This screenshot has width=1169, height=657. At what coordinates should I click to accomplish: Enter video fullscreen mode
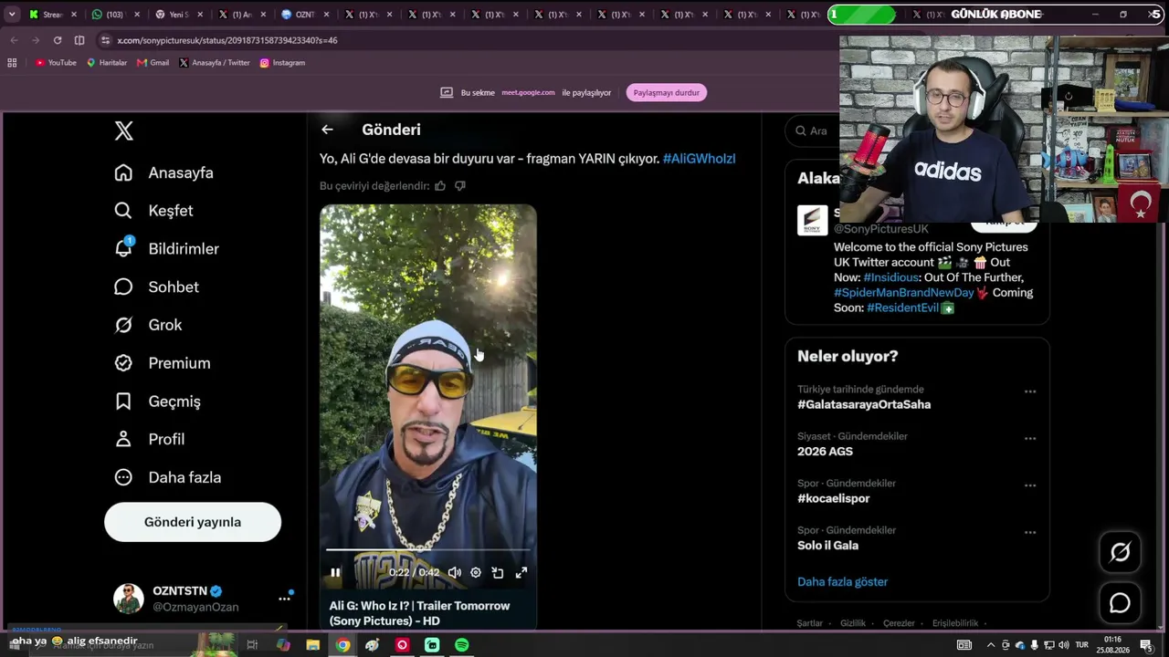click(521, 573)
